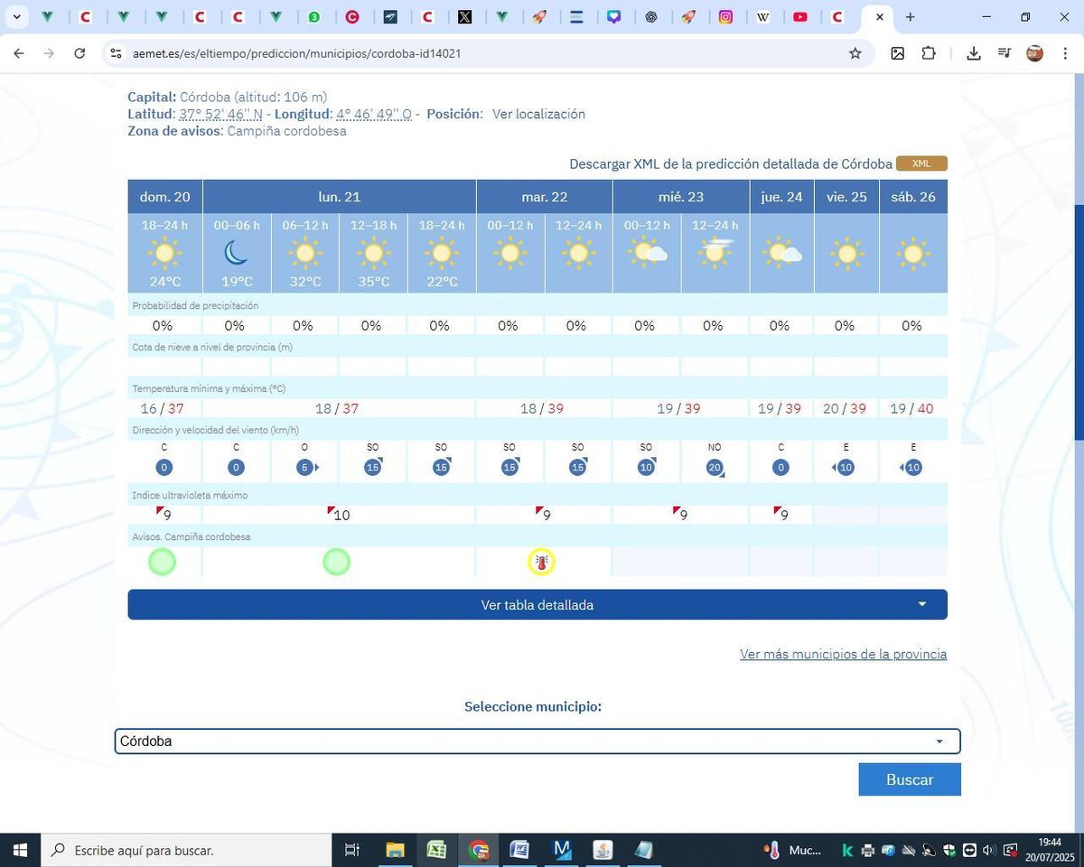Image resolution: width=1084 pixels, height=867 pixels.
Task: Open Word from the taskbar
Action: pos(519,850)
